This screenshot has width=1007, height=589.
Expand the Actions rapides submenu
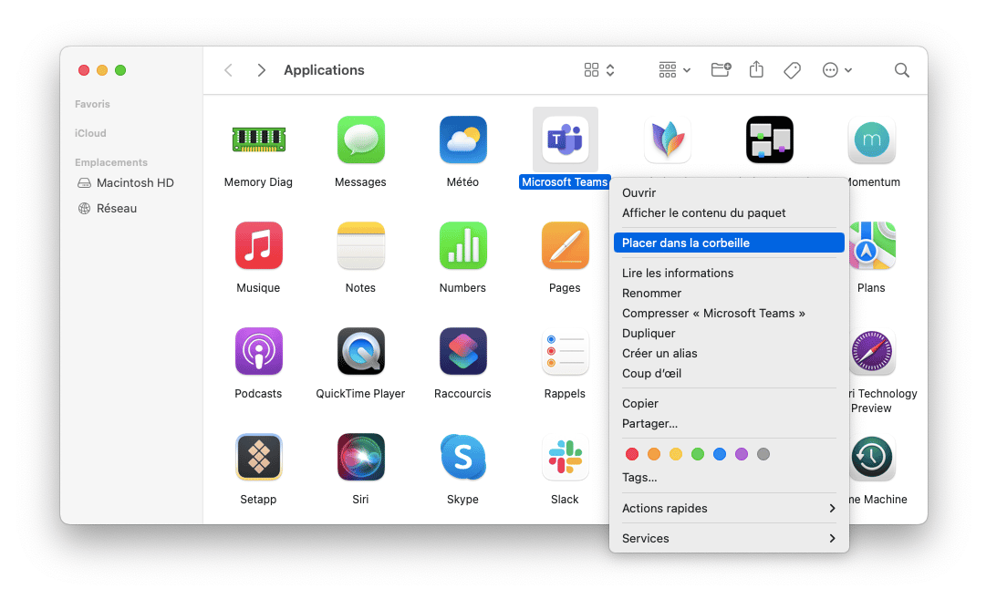729,508
